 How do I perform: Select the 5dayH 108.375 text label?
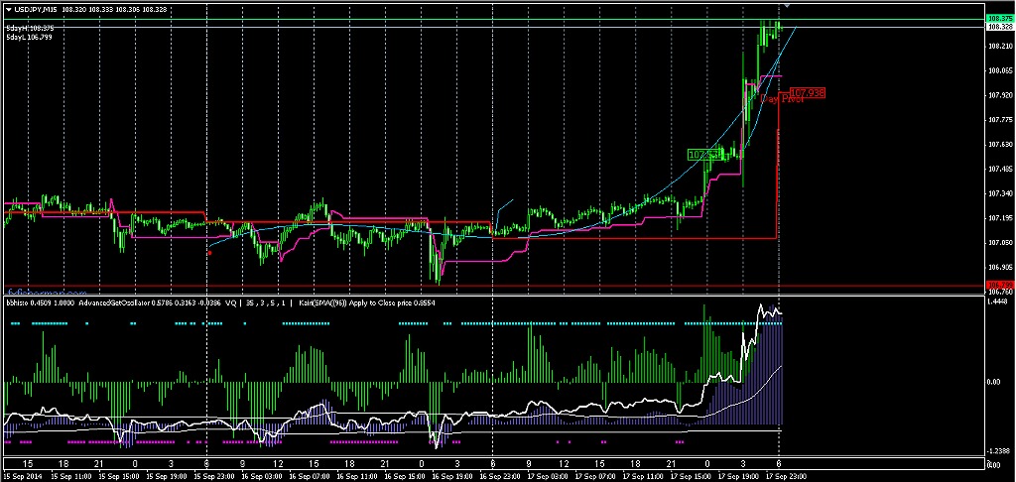coord(28,28)
